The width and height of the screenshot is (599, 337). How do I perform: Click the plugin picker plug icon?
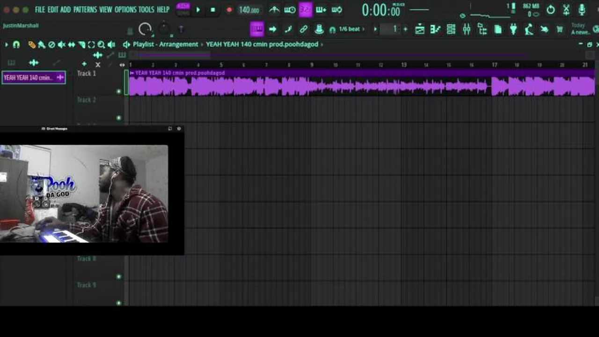[x=513, y=29]
